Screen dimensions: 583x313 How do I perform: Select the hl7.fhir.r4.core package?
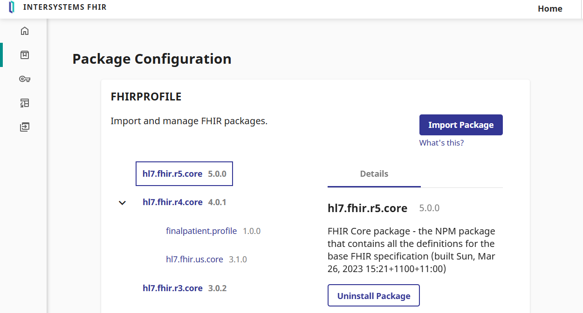click(x=172, y=202)
